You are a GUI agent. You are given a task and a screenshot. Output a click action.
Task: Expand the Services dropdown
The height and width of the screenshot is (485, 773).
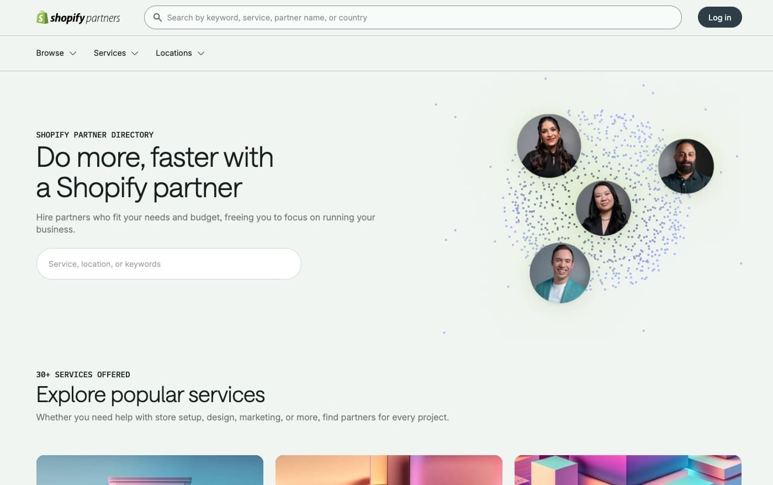(116, 53)
